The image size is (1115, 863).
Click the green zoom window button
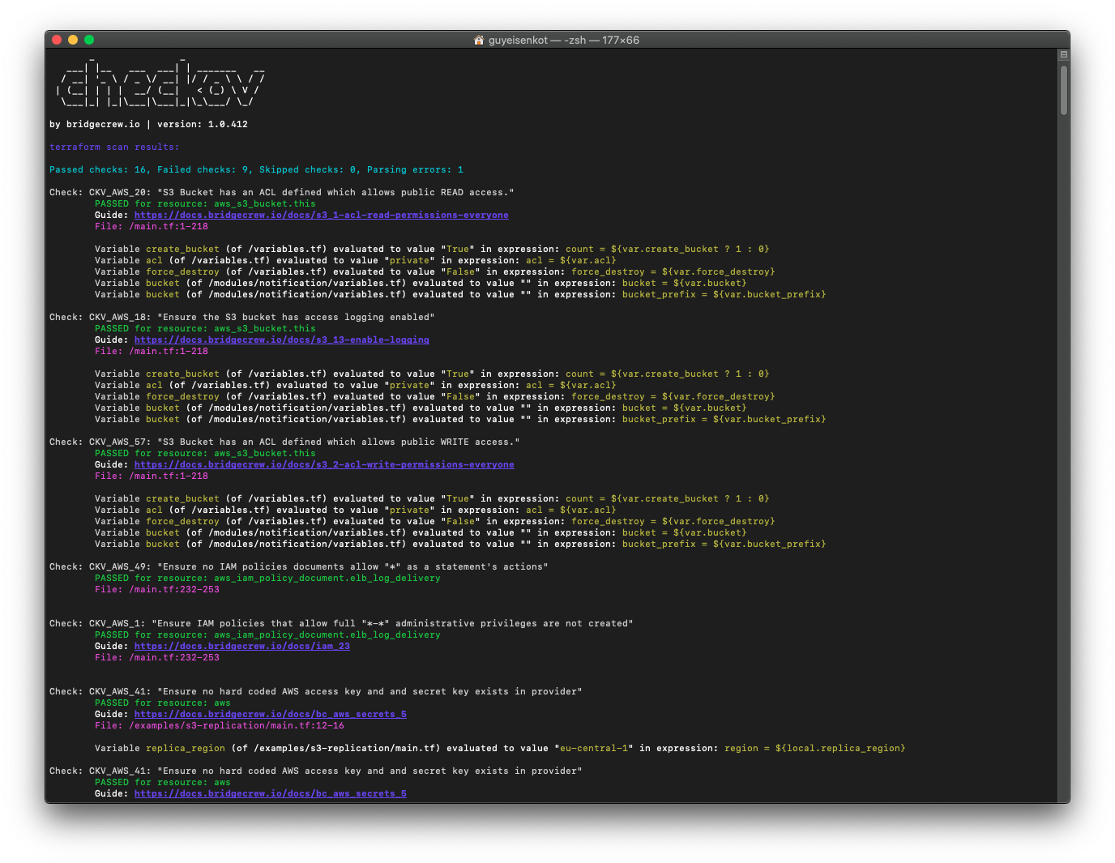pyautogui.click(x=89, y=40)
